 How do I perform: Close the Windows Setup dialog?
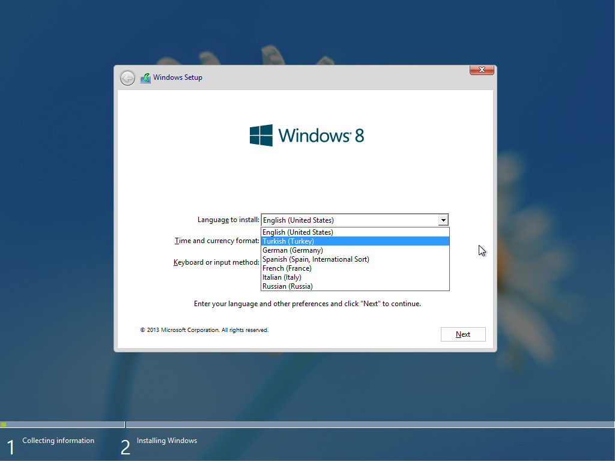[x=482, y=70]
